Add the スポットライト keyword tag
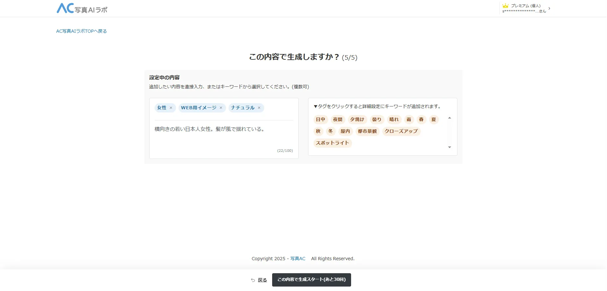The width and height of the screenshot is (607, 291). point(333,143)
